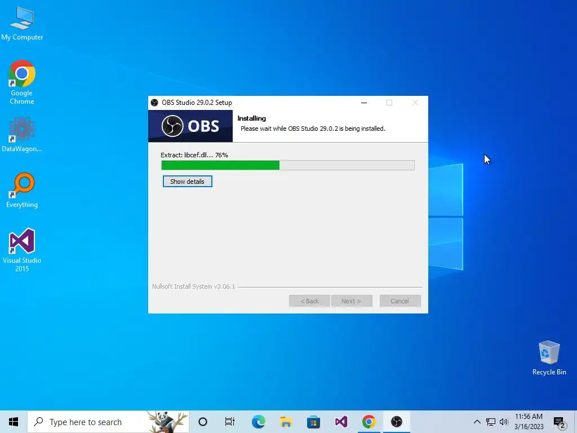Click the disabled Next button in installer
The image size is (577, 433).
click(352, 301)
